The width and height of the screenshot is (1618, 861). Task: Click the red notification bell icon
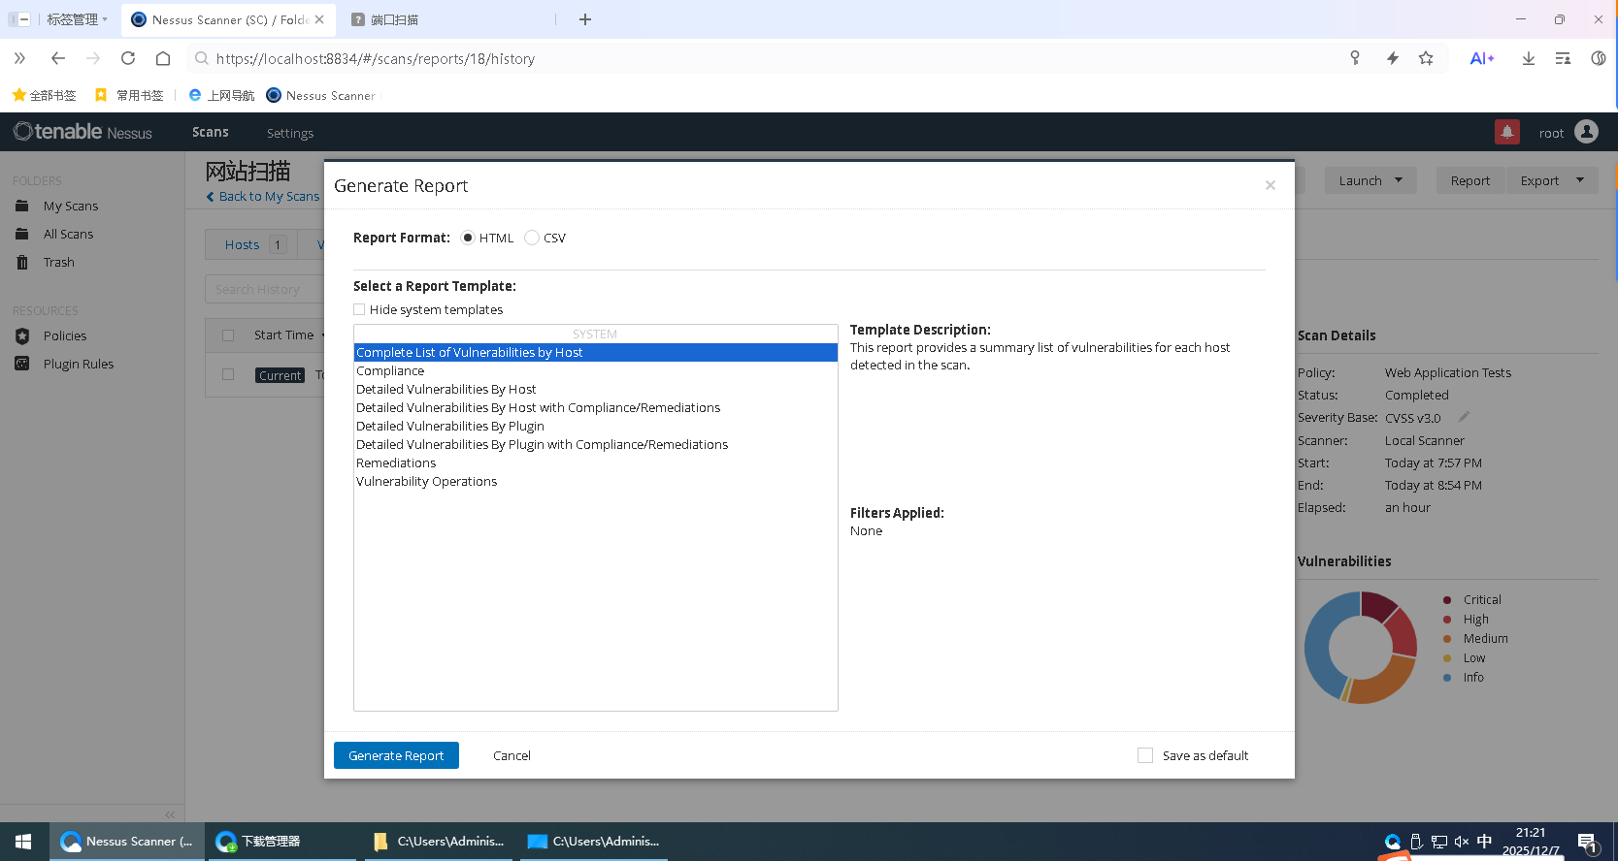tap(1506, 132)
